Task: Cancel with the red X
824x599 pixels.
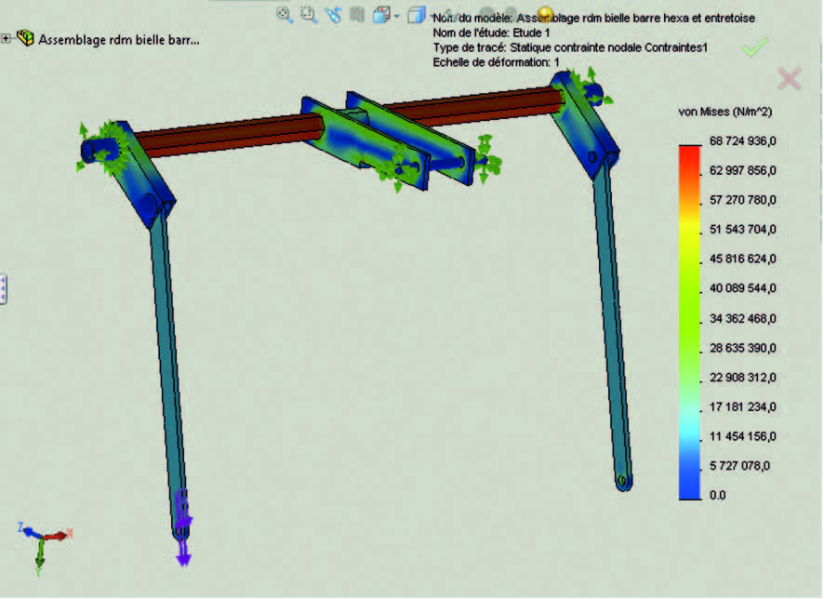Action: pos(789,79)
